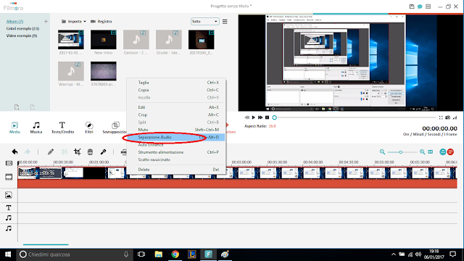Click the fast forward button in preview
This screenshot has height=261, width=464.
[260, 117]
